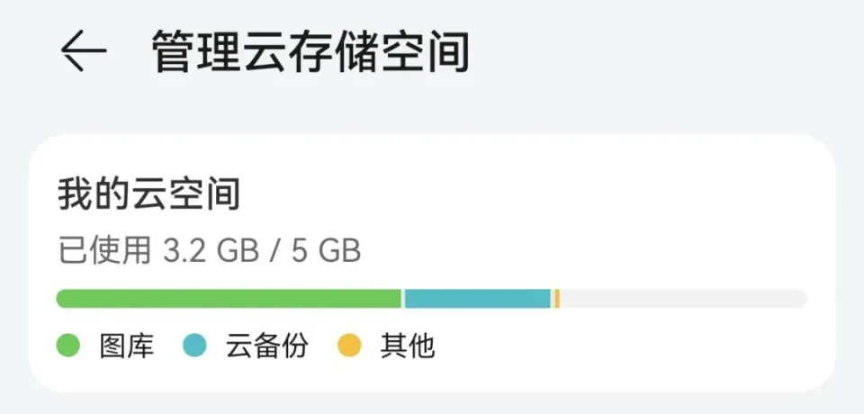Click the green gallery segment of storage bar

229,299
